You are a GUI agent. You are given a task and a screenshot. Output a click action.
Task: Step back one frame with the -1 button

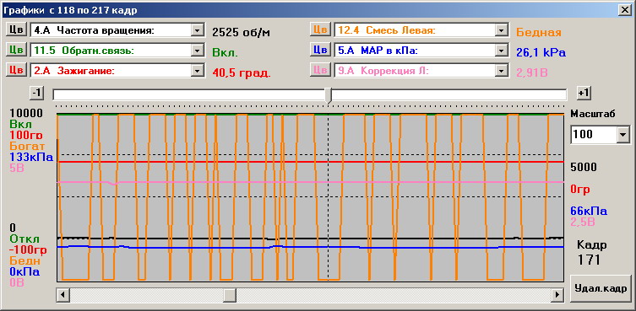[36, 94]
